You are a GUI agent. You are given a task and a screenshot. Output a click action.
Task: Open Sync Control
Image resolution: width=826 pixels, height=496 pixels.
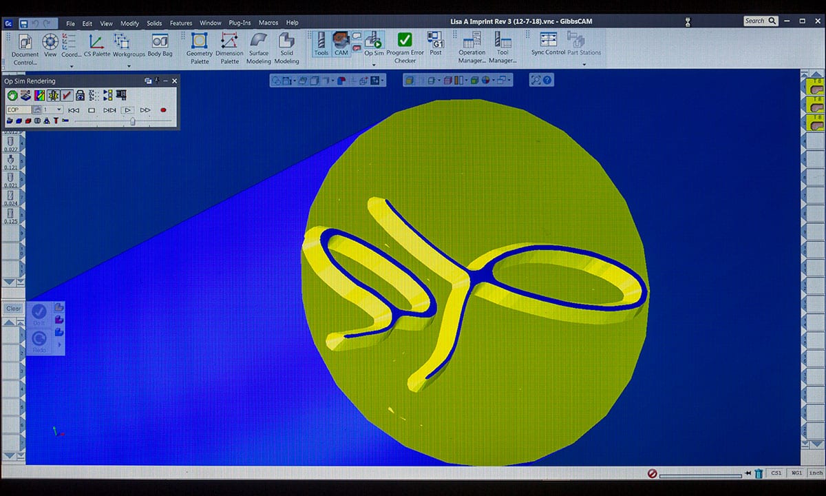point(548,45)
